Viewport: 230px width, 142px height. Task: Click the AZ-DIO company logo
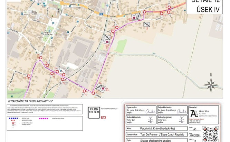click(194, 113)
